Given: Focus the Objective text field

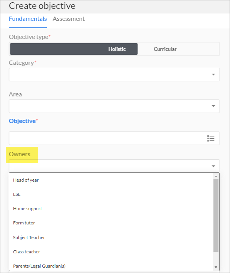Looking at the screenshot, I should pos(107,138).
